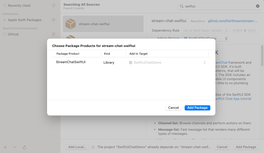This screenshot has width=264, height=153.
Task: Click the Add Package button in dialog
Action: (197, 108)
